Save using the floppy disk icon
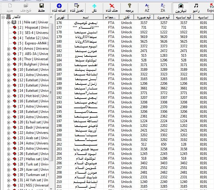Image resolution: width=214 pixels, height=190 pixels. 42,6
